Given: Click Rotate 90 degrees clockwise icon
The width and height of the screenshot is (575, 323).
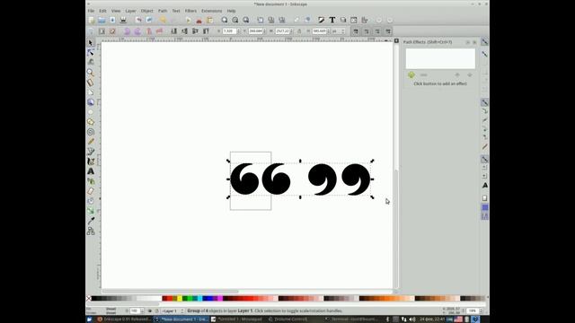Looking at the screenshot, I should tap(137, 31).
